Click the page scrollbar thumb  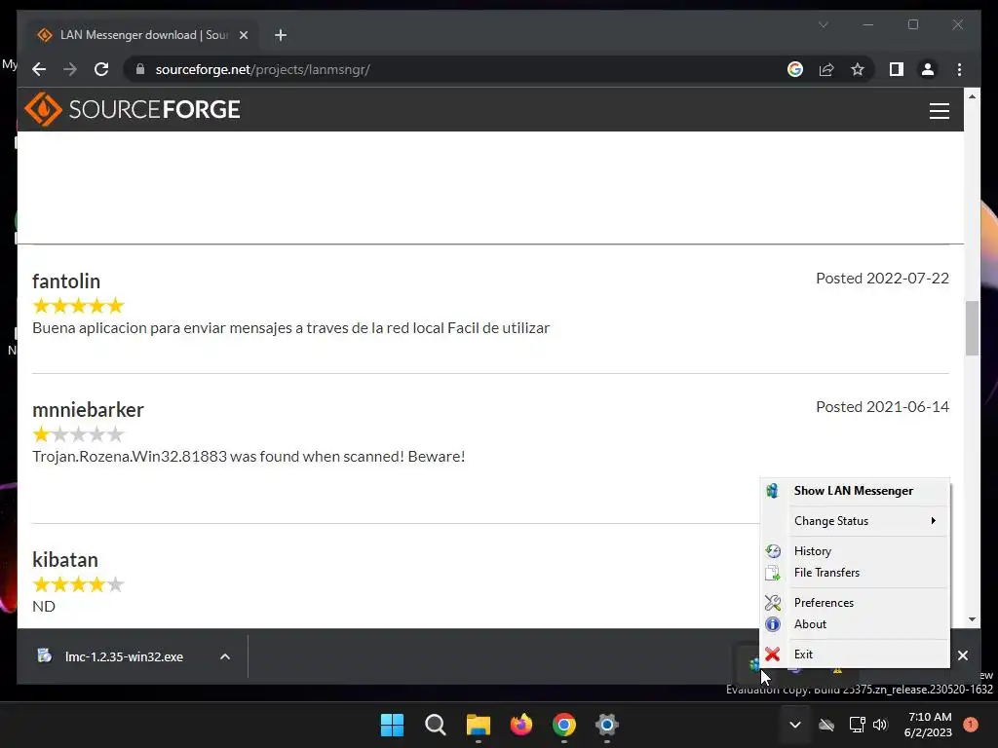[x=972, y=327]
